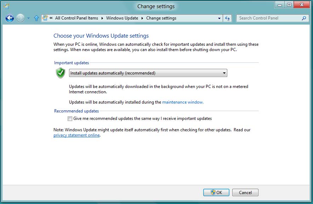
Task: Open recent pages dropdown next to Forward
Action: (x=29, y=18)
